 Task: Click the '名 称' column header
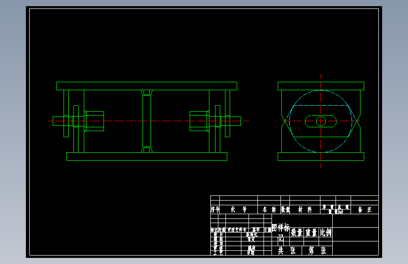coord(269,210)
